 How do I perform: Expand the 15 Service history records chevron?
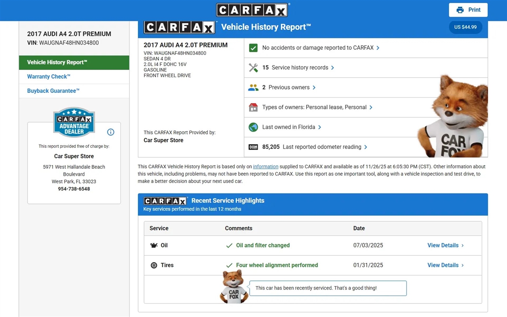click(332, 68)
